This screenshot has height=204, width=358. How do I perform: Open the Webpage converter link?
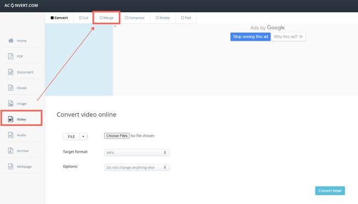(x=24, y=167)
